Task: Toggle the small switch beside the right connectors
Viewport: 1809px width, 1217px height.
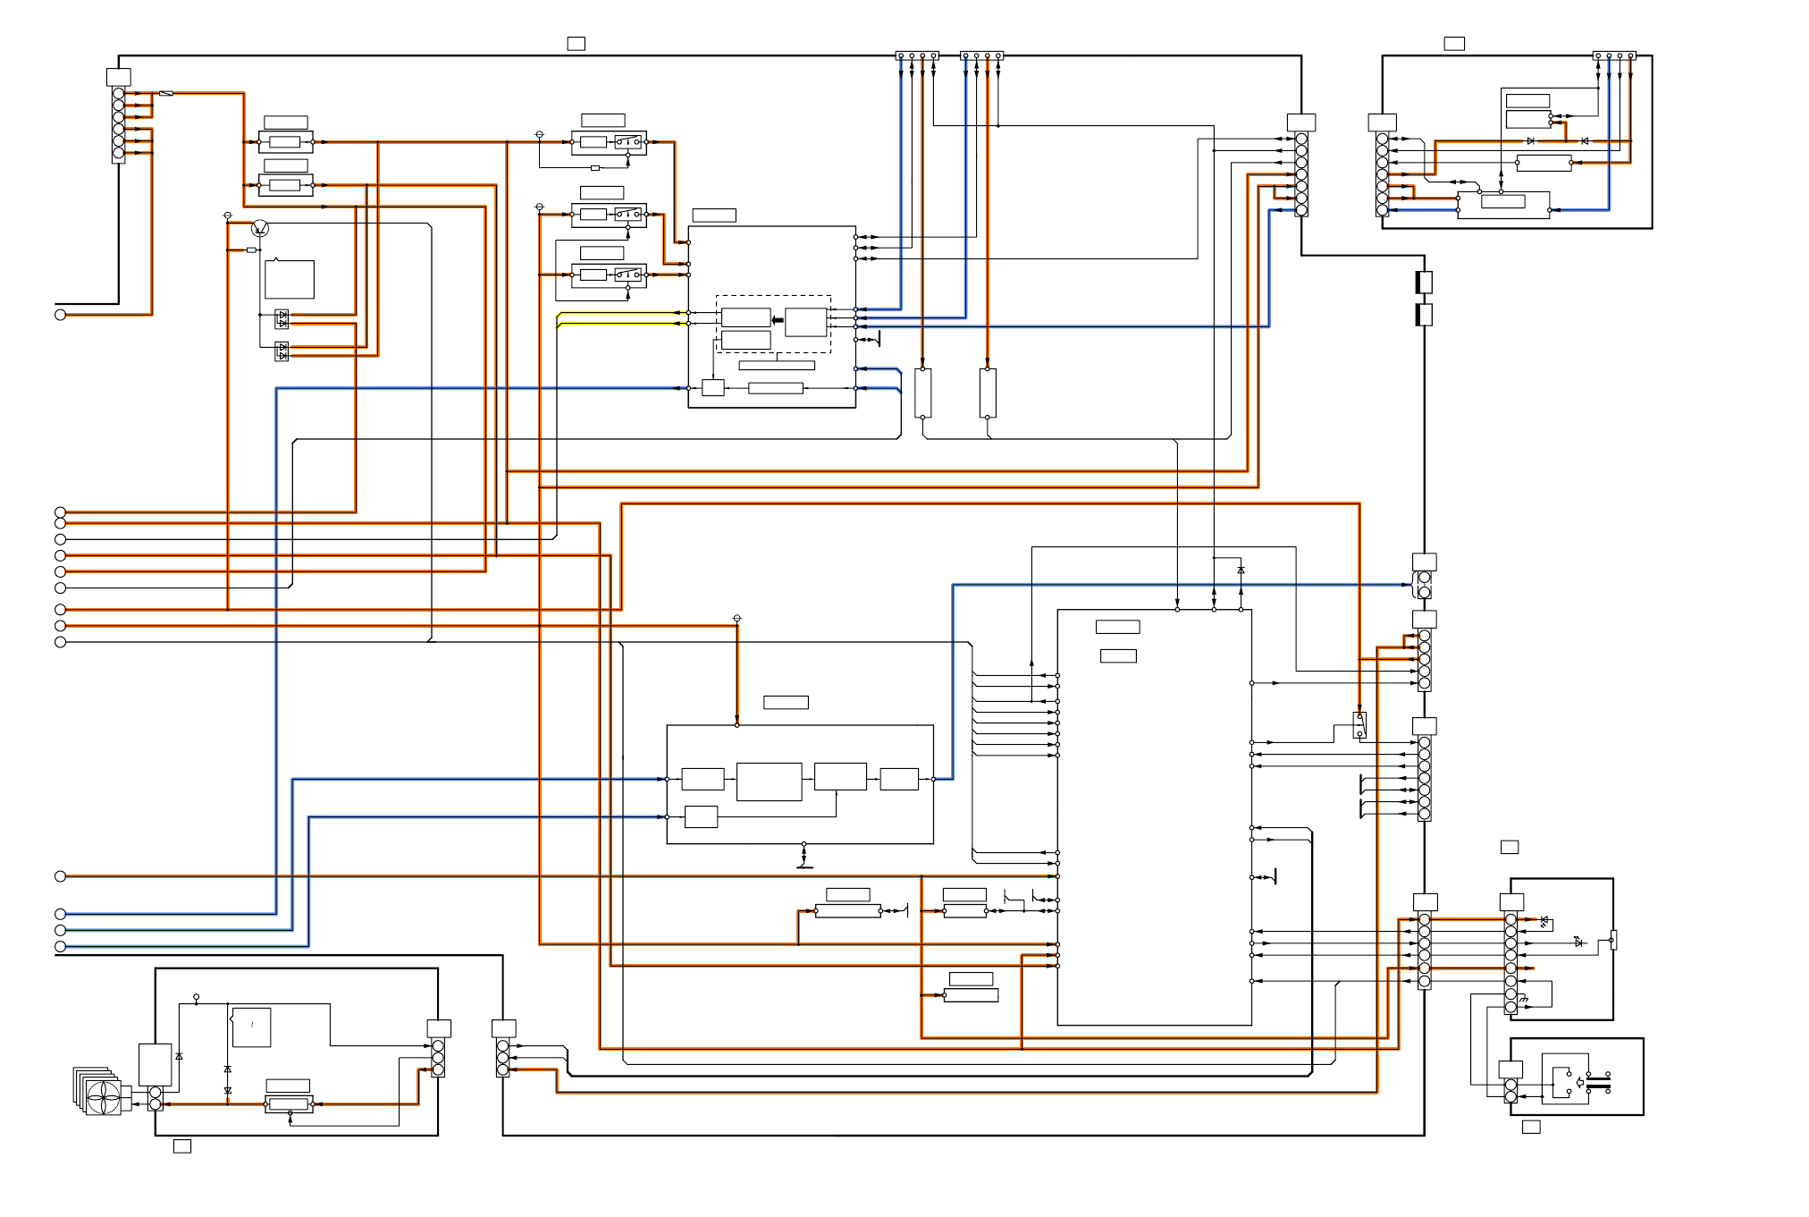Action: click(x=1359, y=724)
